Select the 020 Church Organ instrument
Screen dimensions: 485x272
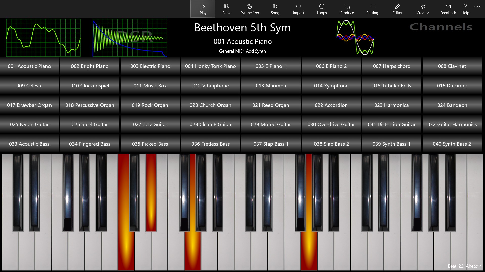point(210,105)
